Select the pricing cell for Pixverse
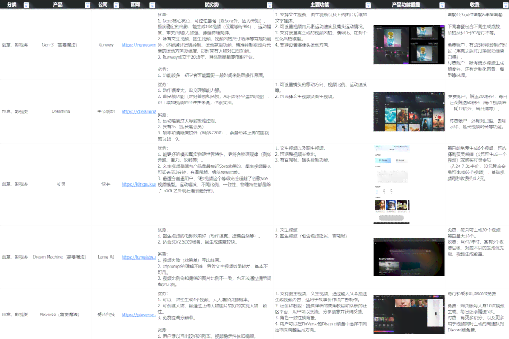Image resolution: width=509 pixels, height=339 pixels. point(477,315)
